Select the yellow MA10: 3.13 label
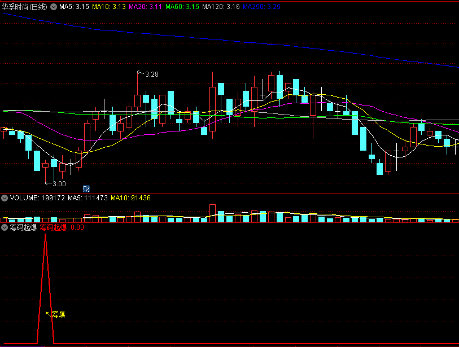 click(x=109, y=7)
